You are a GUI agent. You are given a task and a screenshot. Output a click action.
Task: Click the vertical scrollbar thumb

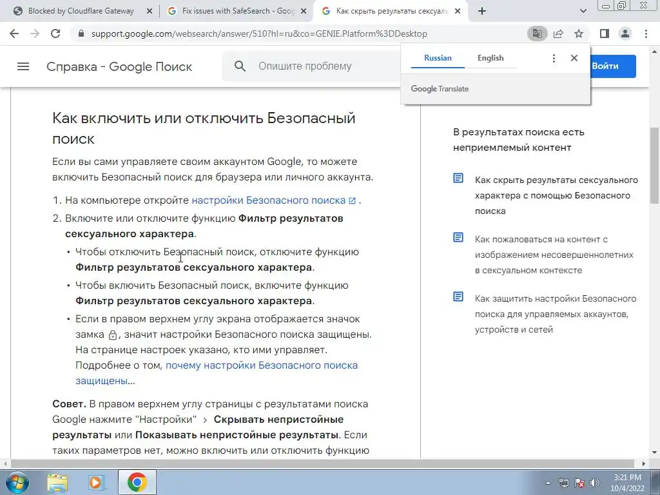click(655, 164)
